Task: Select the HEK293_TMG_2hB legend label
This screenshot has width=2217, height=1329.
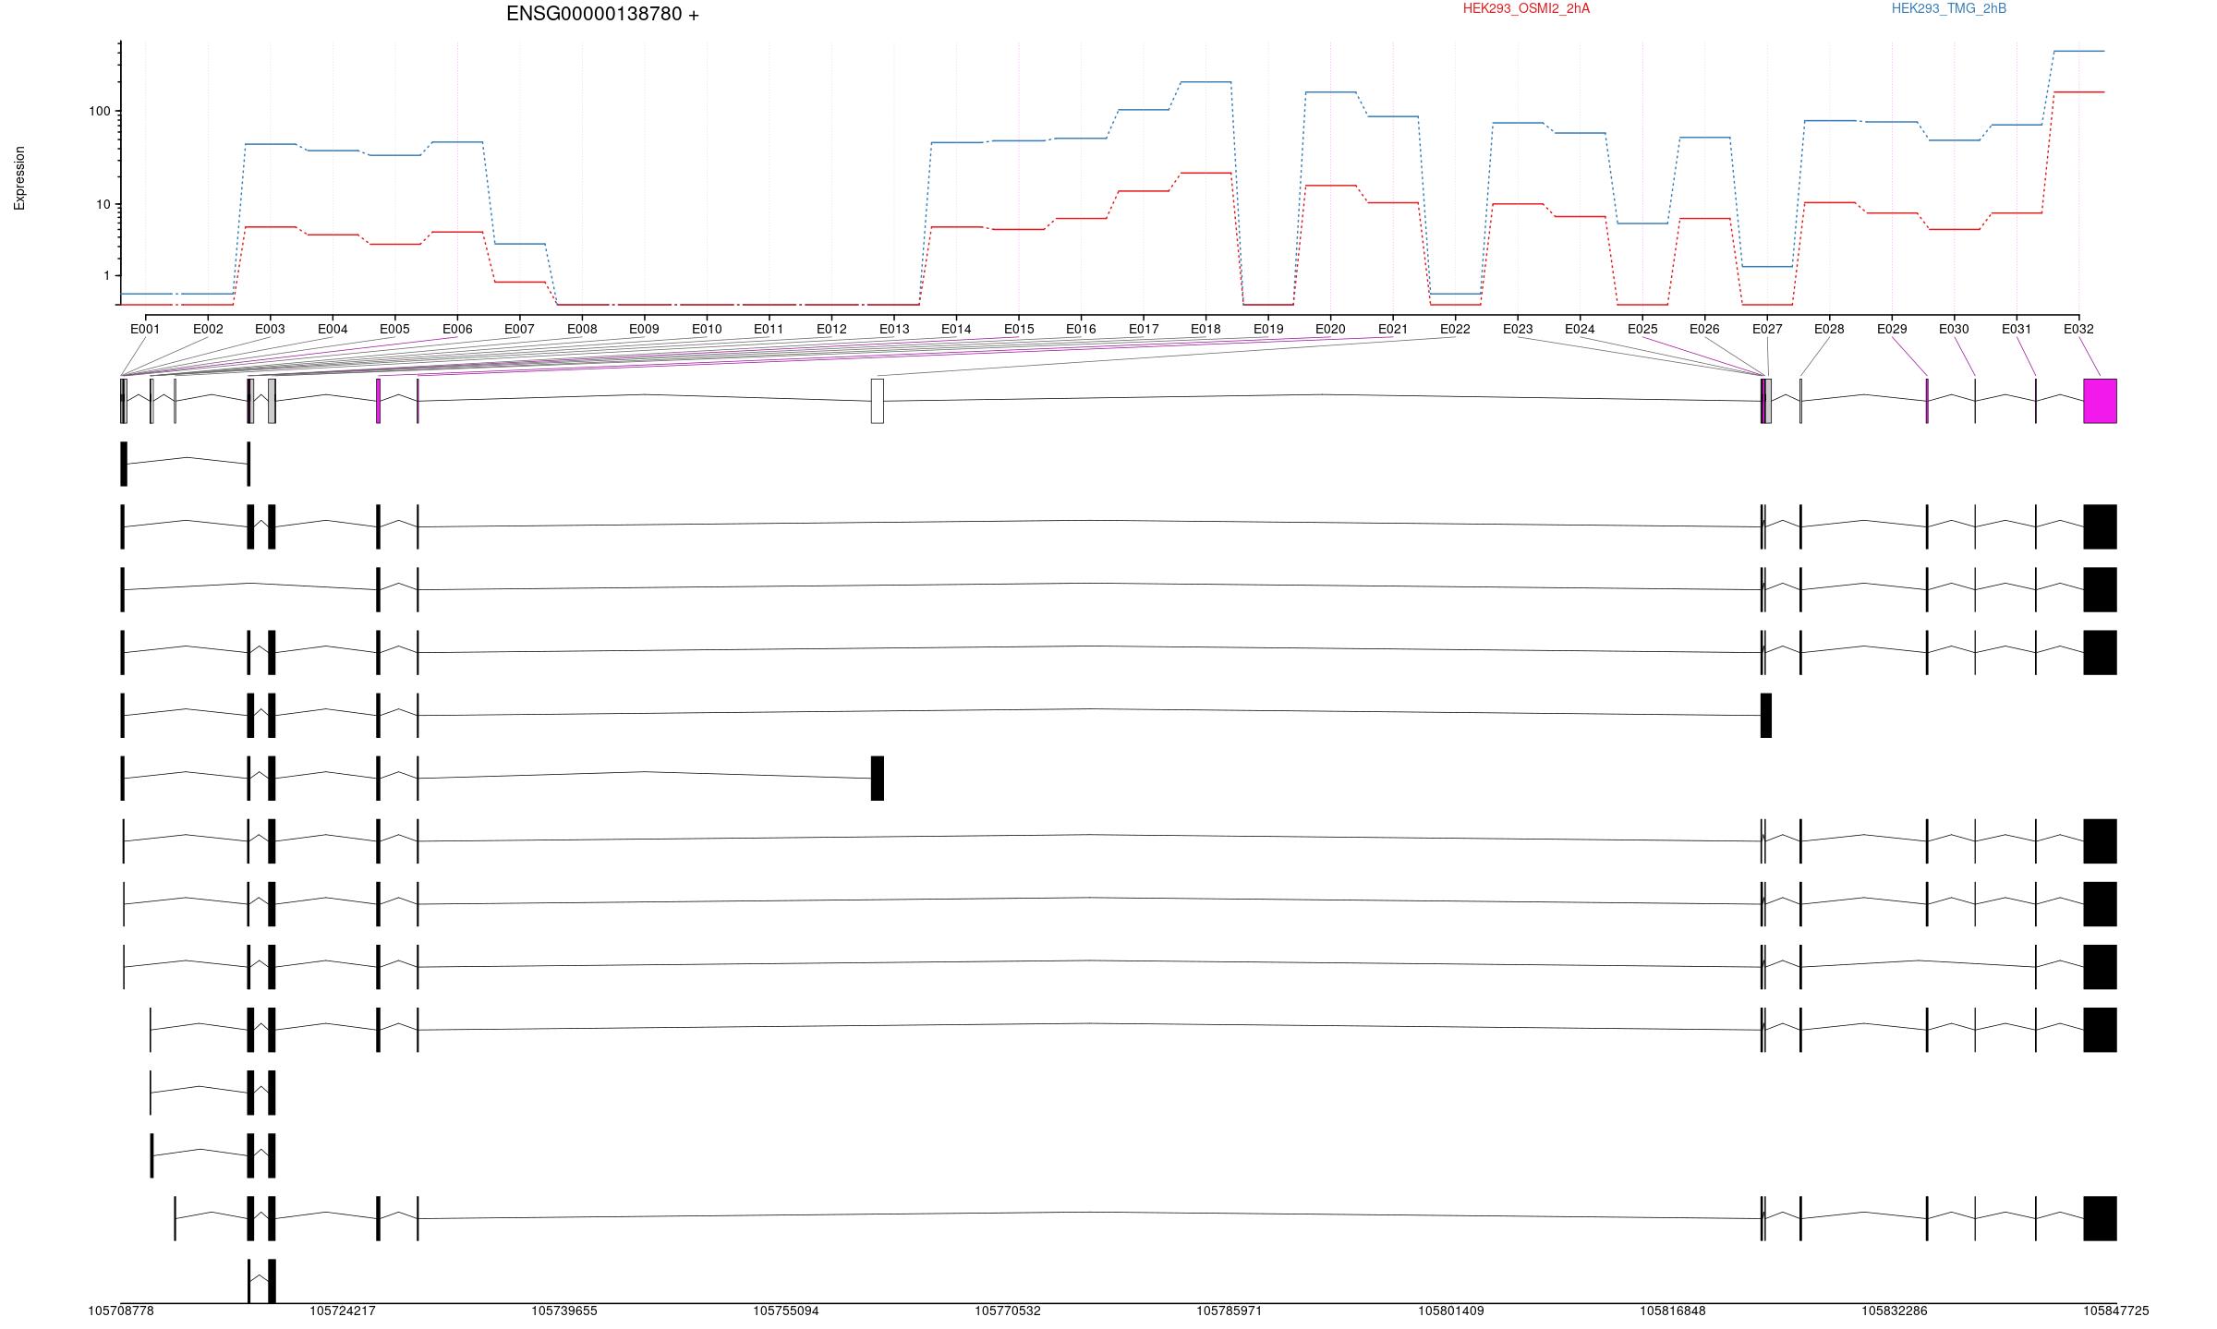Action: pyautogui.click(x=1948, y=8)
